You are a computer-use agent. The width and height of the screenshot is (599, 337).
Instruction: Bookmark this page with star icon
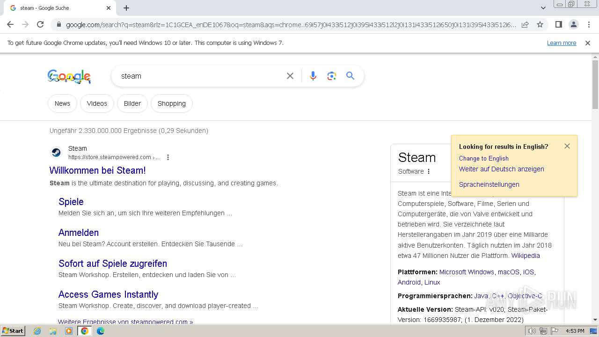pos(540,24)
